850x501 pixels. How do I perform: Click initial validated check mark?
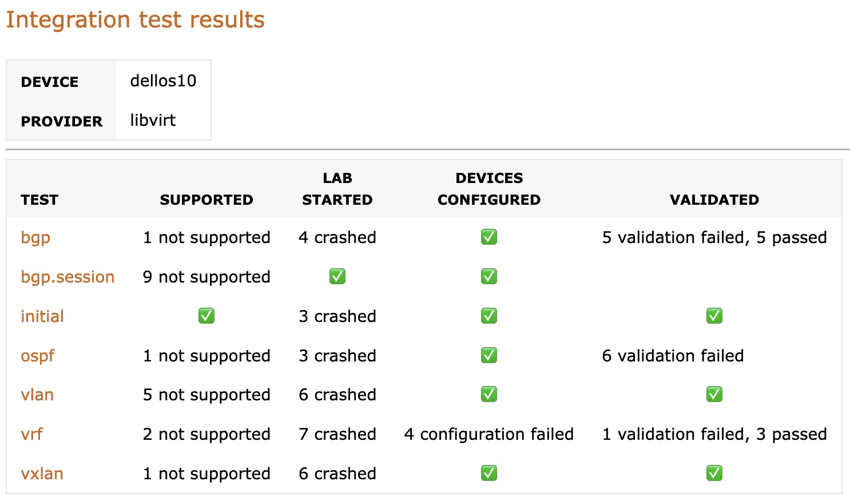714,316
